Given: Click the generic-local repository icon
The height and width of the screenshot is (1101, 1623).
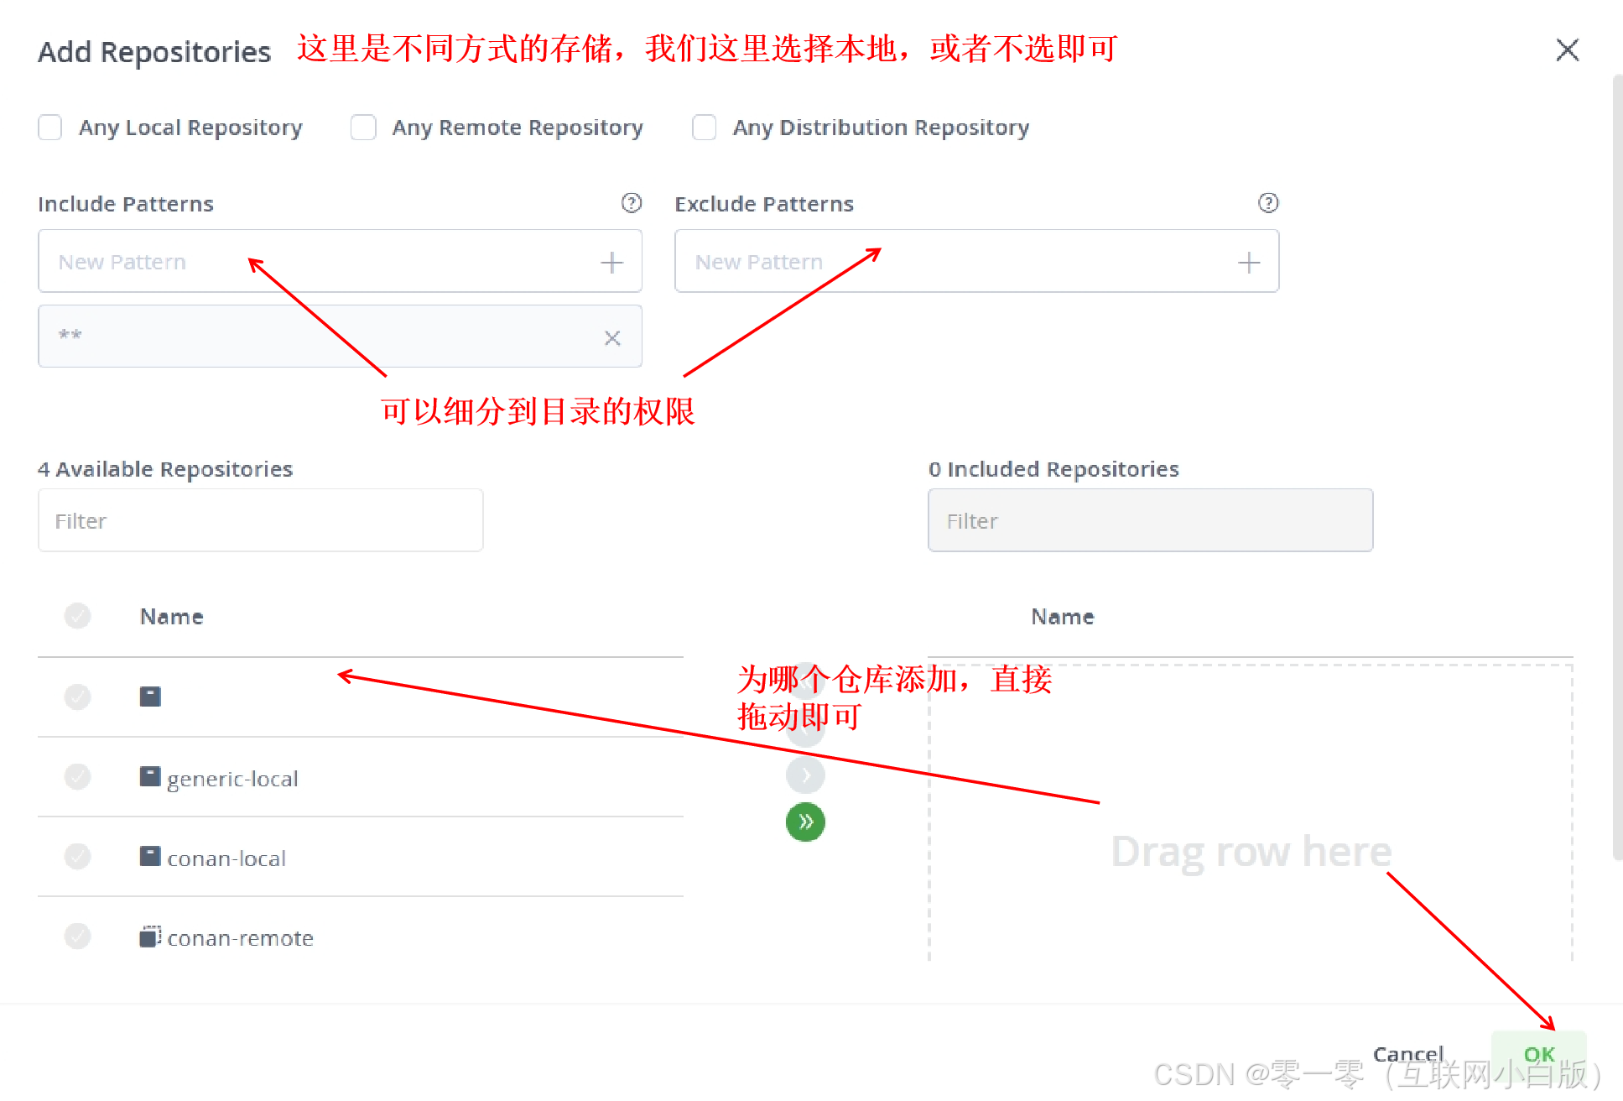Looking at the screenshot, I should 150,777.
